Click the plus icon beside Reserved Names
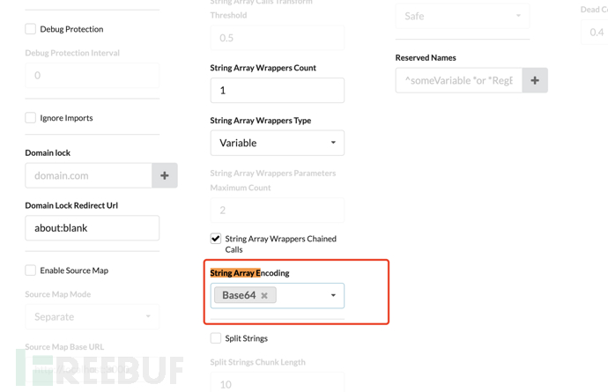This screenshot has width=608, height=392. point(535,80)
